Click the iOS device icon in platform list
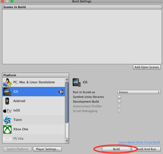This screenshot has height=154, width=163. point(7,92)
